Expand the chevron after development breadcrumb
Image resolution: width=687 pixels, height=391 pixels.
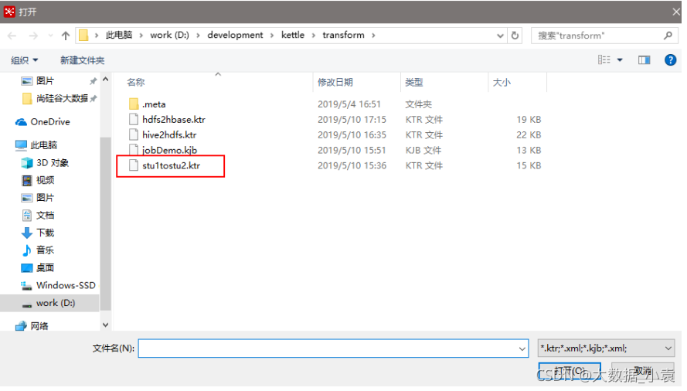(x=272, y=36)
